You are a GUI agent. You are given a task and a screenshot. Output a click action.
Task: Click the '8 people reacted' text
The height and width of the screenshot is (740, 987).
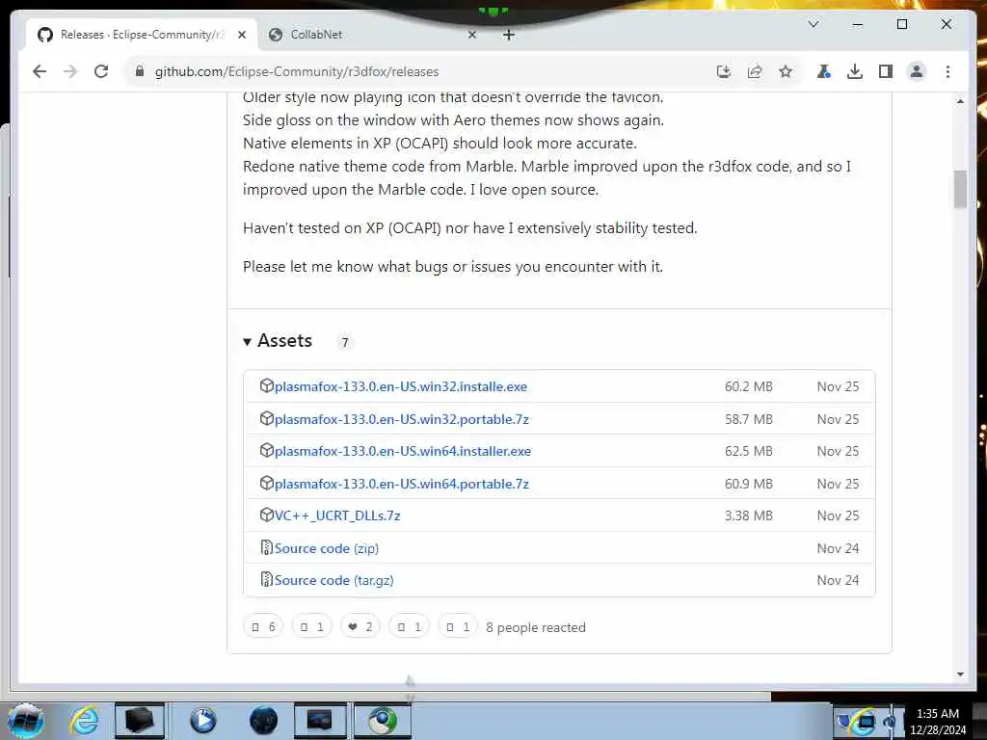536,627
